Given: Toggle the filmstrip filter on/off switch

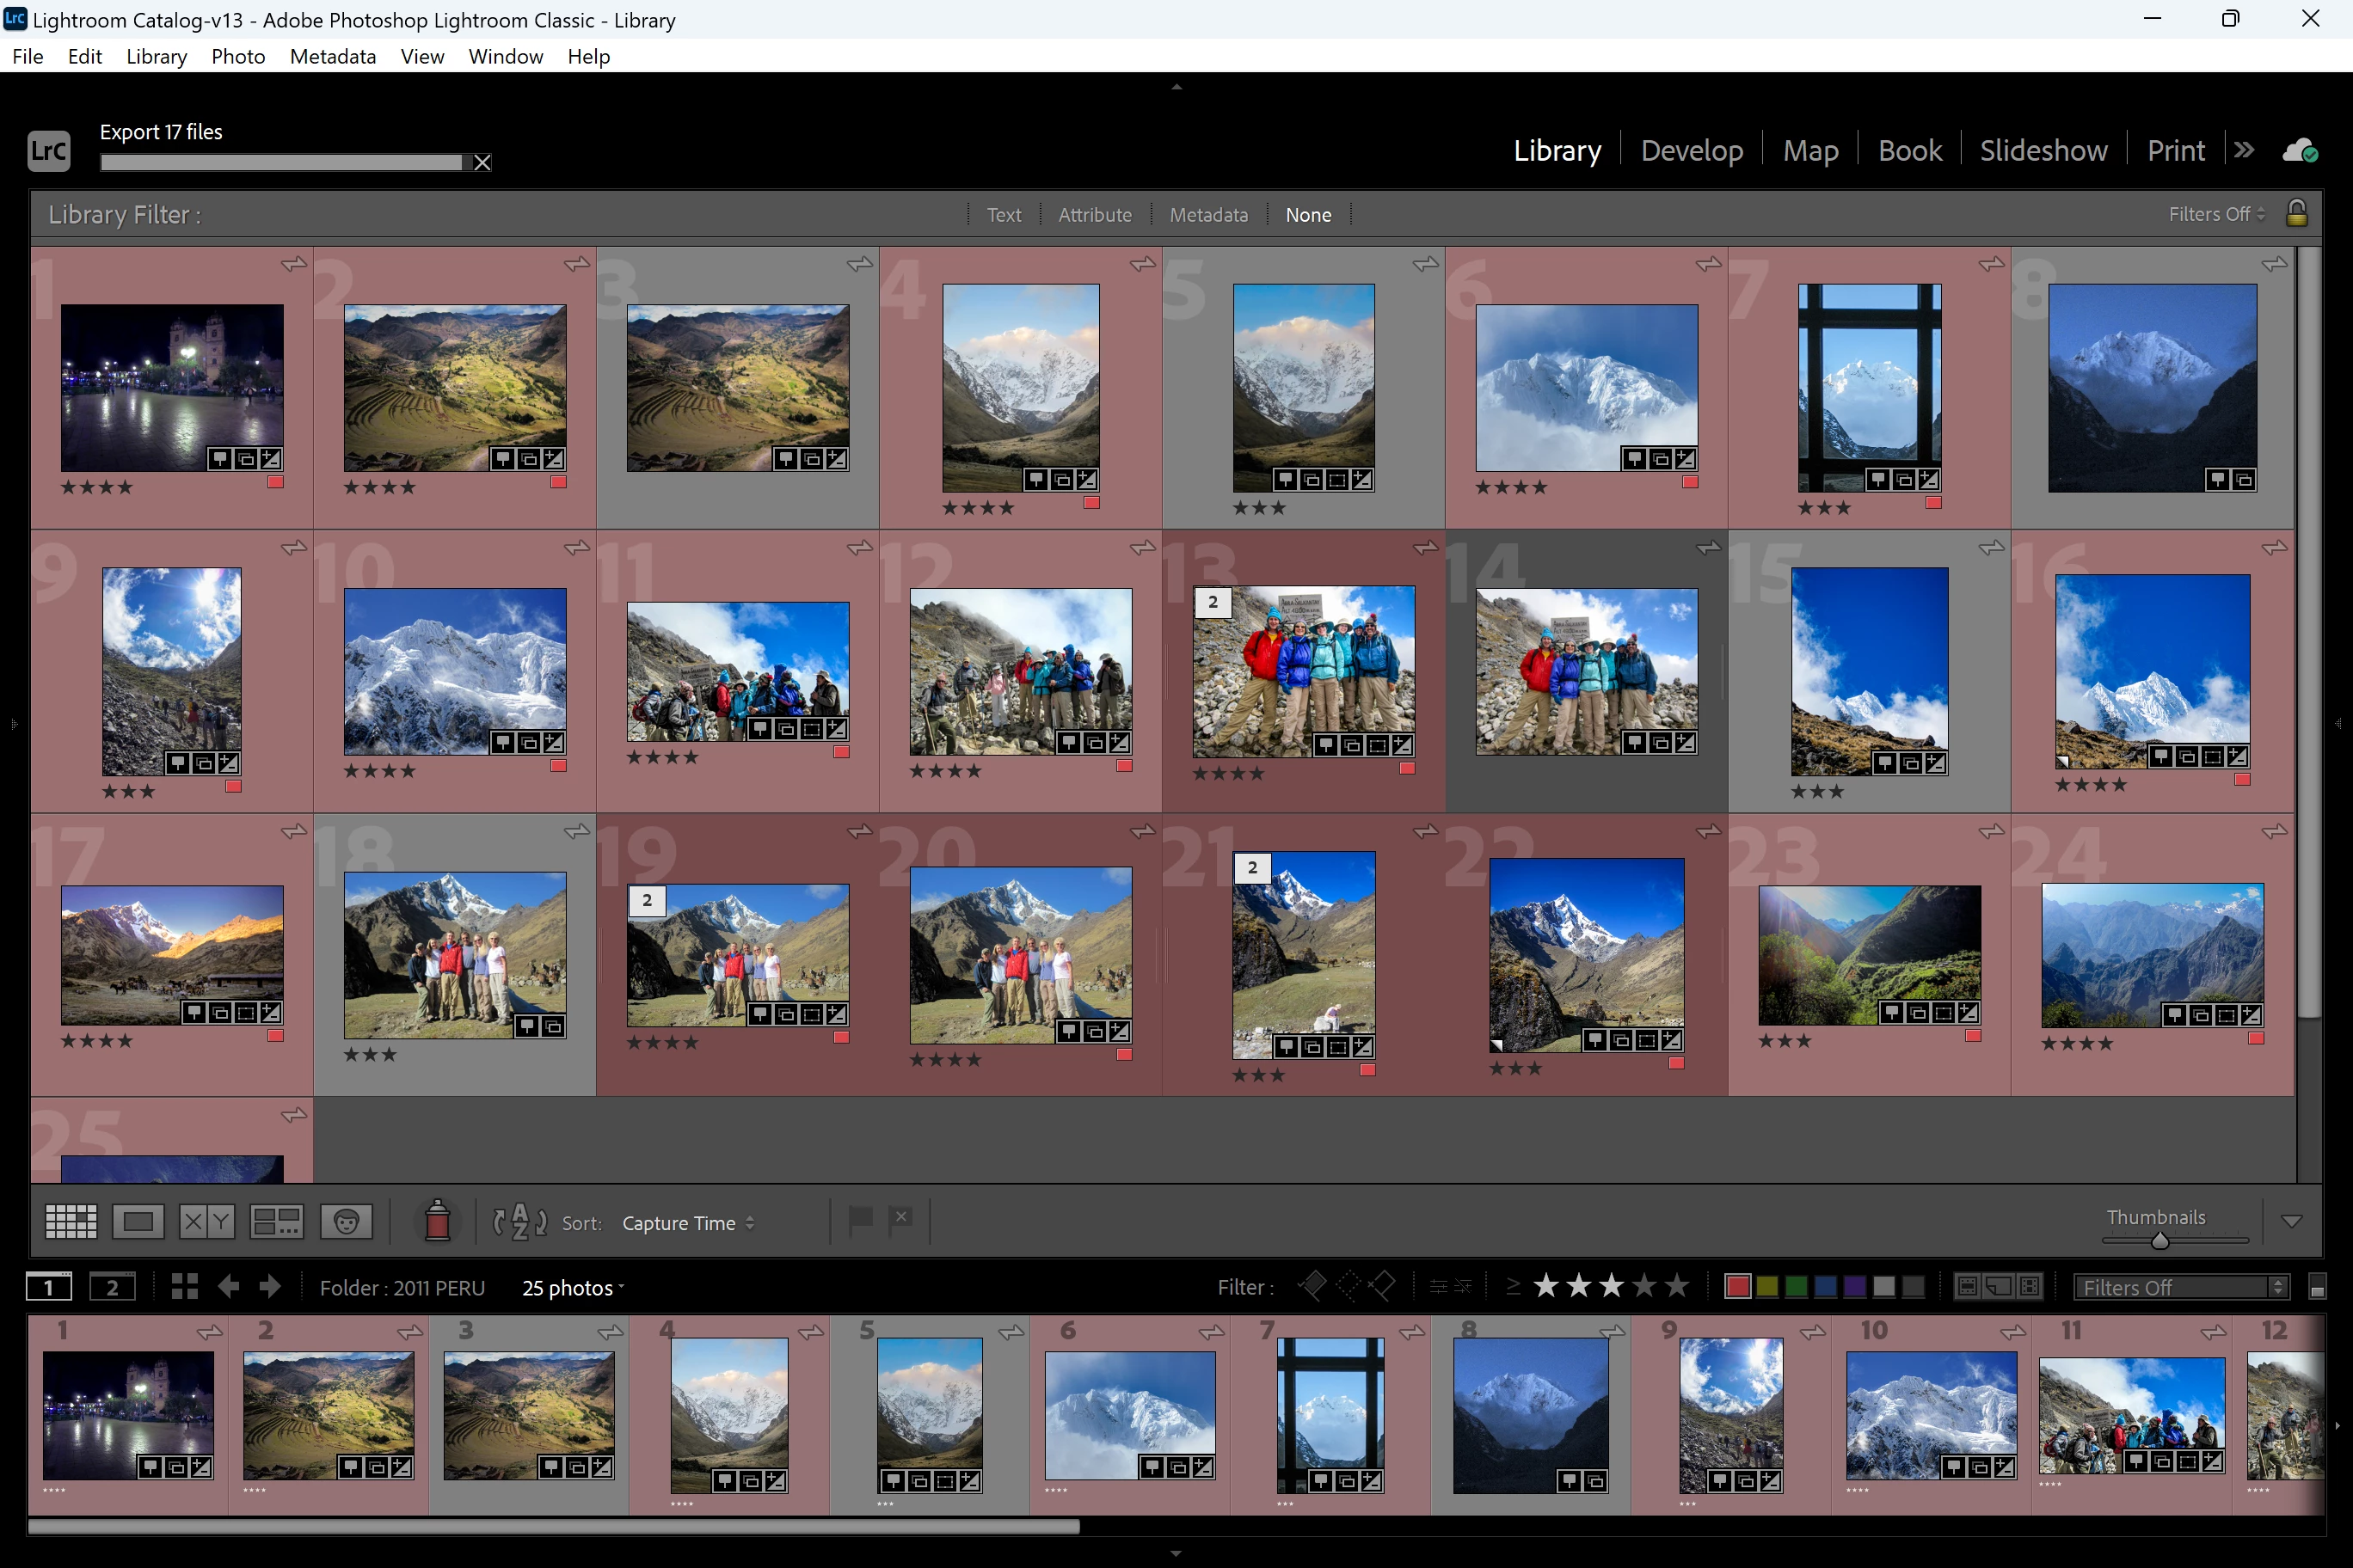Looking at the screenshot, I should (x=2317, y=1287).
